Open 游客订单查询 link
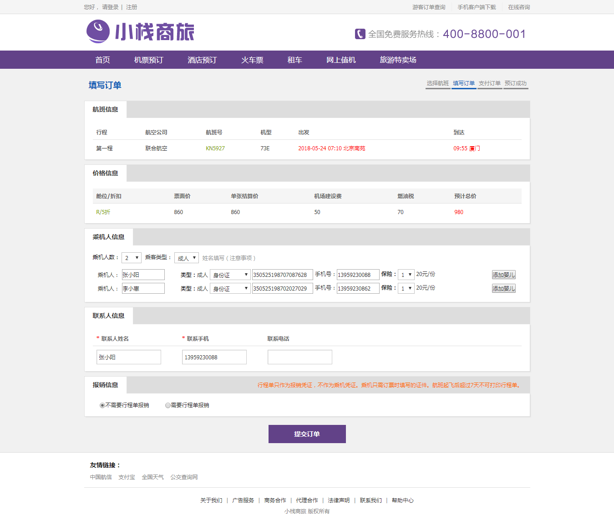 tap(429, 7)
